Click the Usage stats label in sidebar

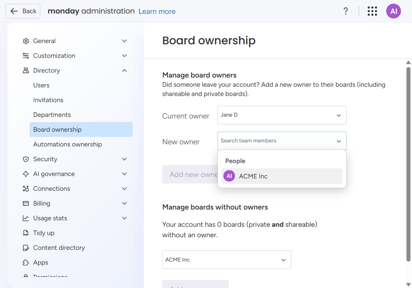click(x=50, y=218)
